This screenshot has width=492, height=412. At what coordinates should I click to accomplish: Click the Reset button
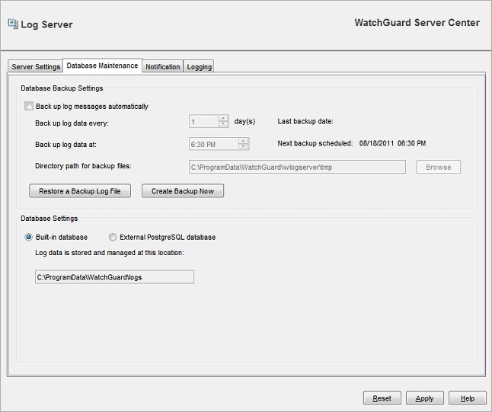pyautogui.click(x=382, y=398)
